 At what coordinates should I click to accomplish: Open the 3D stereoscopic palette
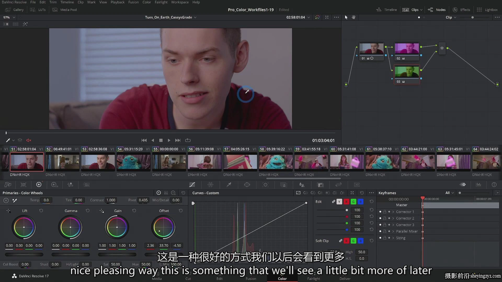tap(357, 185)
